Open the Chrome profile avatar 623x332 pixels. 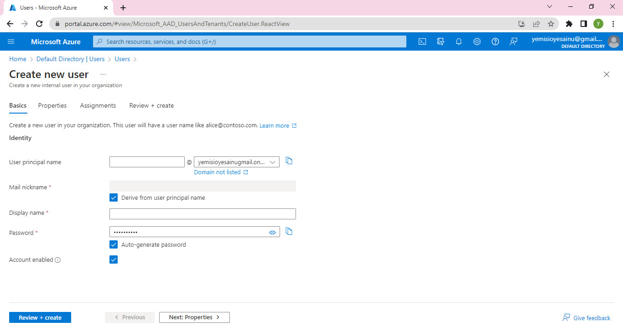coord(598,24)
